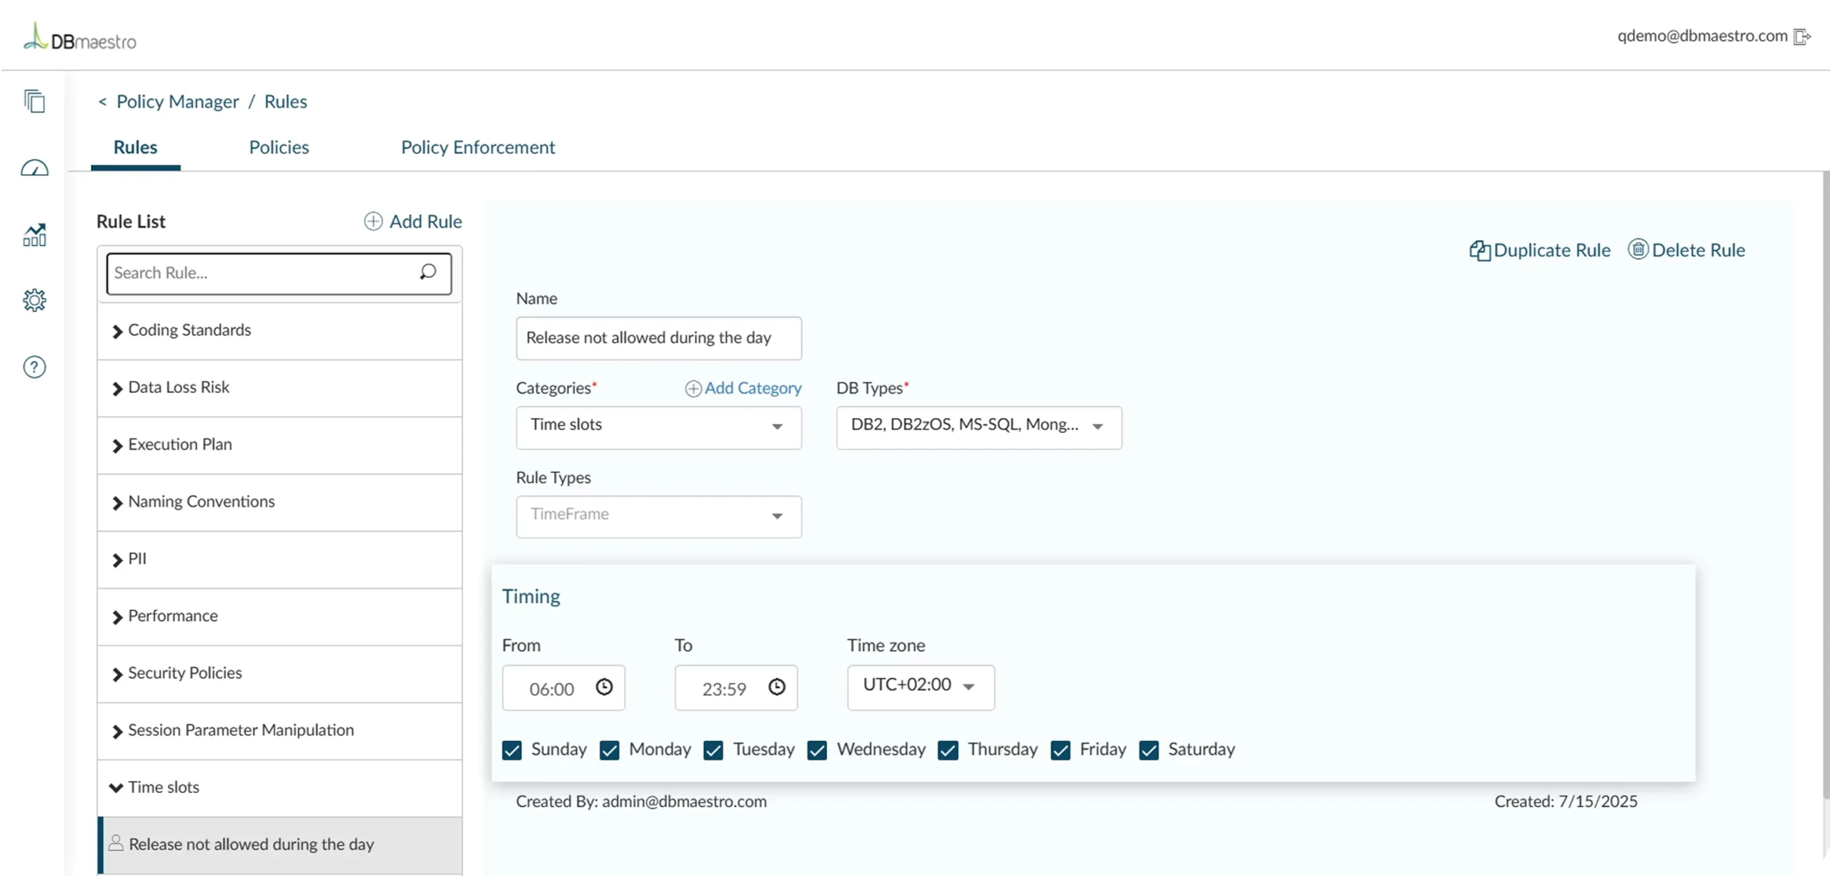Open the settings gear icon in sidebar
The image size is (1830, 876).
(34, 300)
